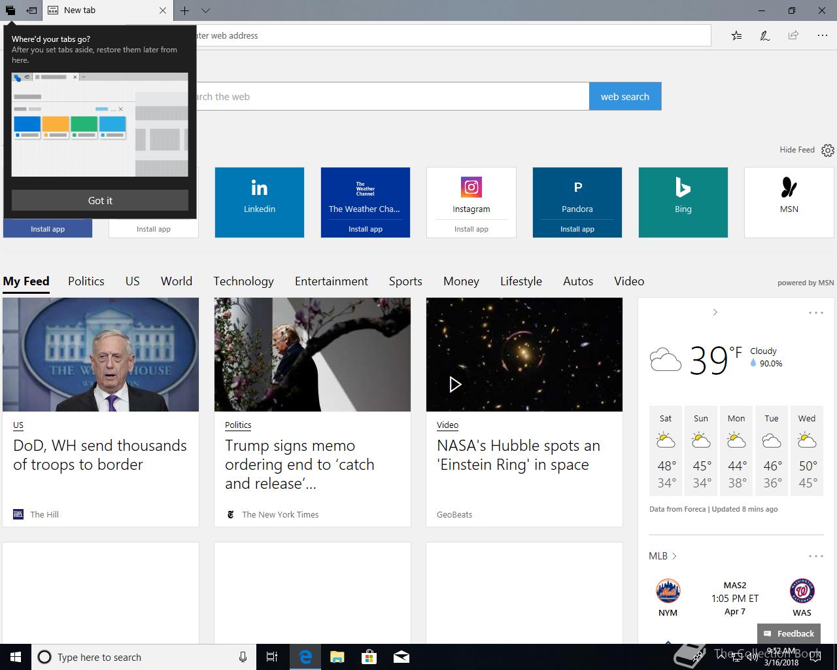Open the tabs you've set aside icon
The image size is (837, 670).
(10, 10)
